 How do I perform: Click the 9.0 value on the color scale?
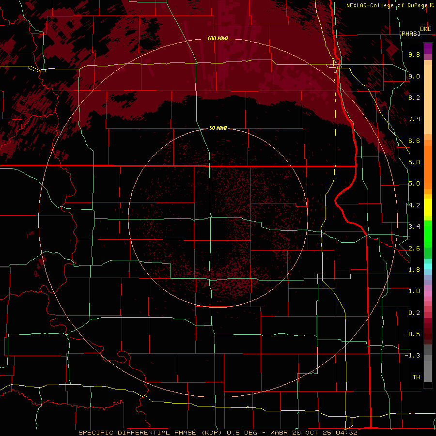(x=414, y=76)
